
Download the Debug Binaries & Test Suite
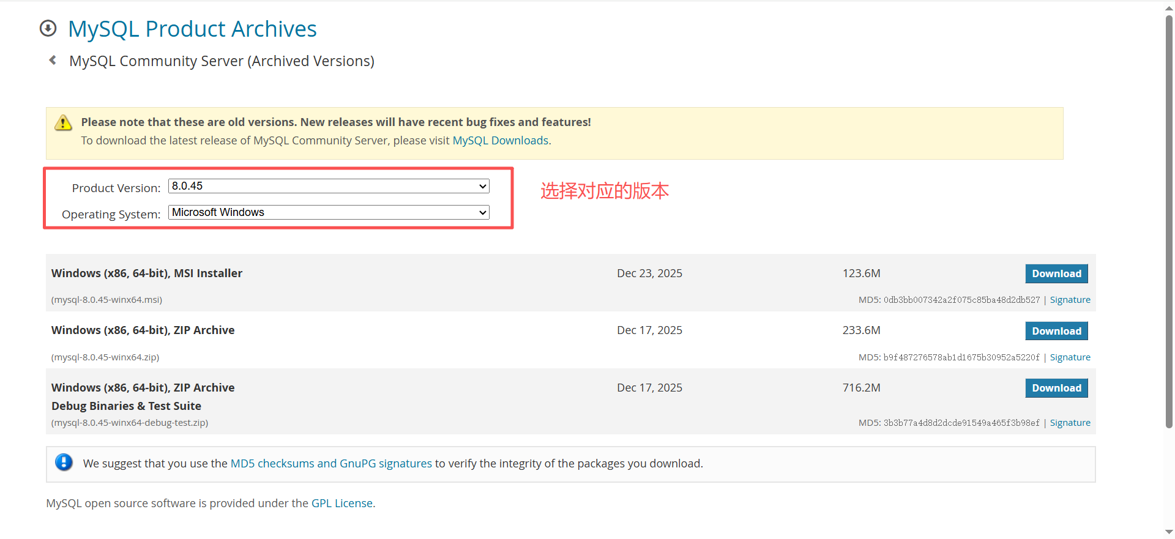(1056, 388)
